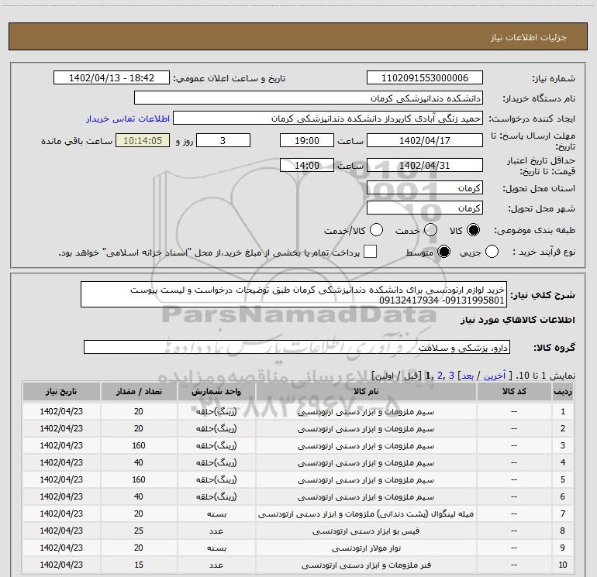Go to آخرین page link
Image resolution: width=597 pixels, height=577 pixels.
tap(494, 376)
